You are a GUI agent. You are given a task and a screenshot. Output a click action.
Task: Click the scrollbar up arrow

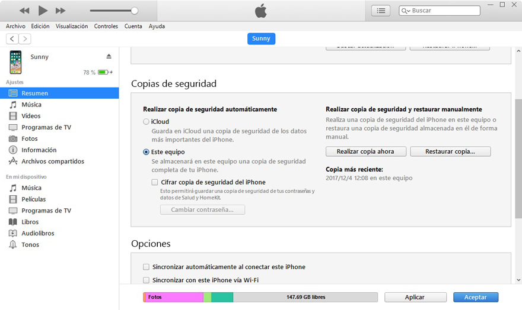click(518, 51)
